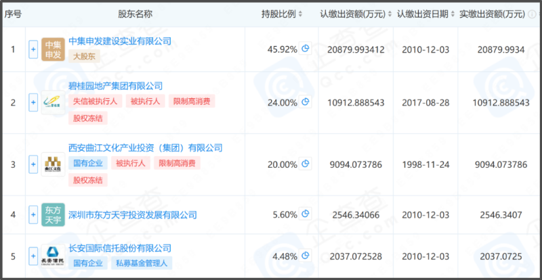Click the 大股东 tag under 中集申发
The height and width of the screenshot is (280, 542).
[x=85, y=57]
